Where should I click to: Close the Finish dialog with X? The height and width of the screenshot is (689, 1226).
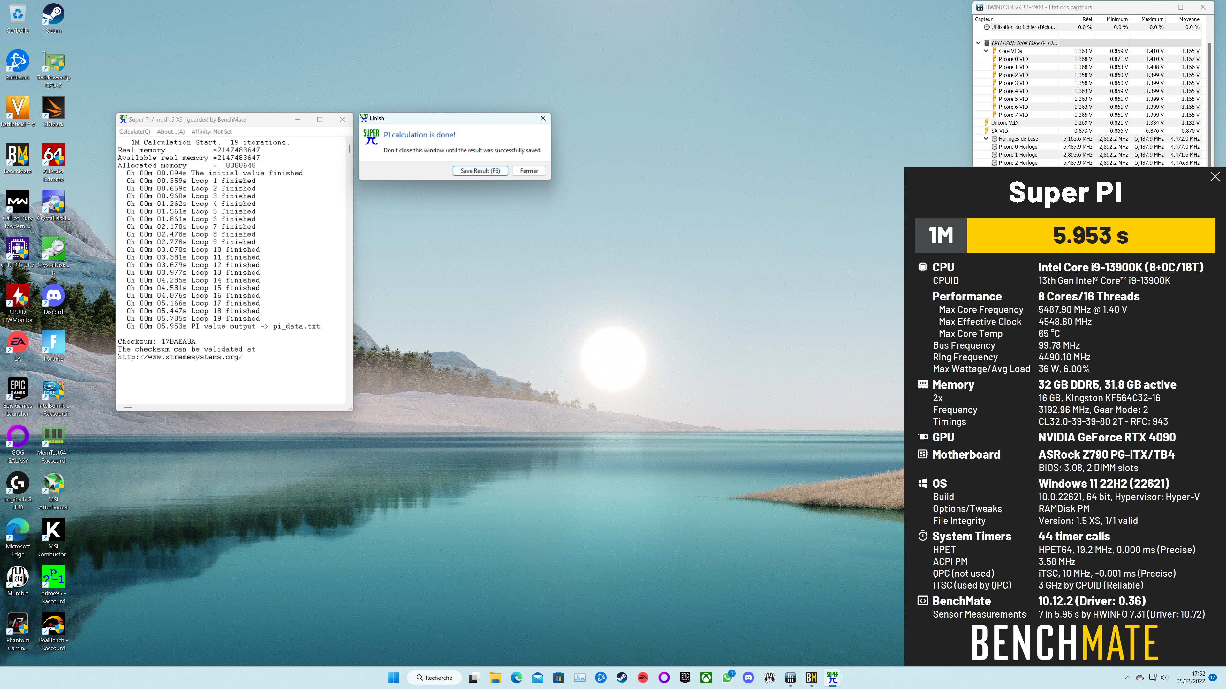543,118
